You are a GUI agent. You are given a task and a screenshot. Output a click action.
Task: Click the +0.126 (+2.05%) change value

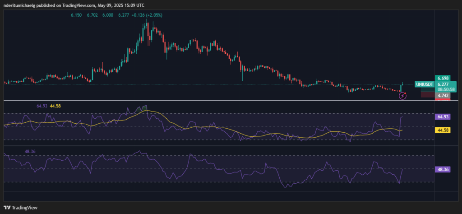click(x=147, y=15)
